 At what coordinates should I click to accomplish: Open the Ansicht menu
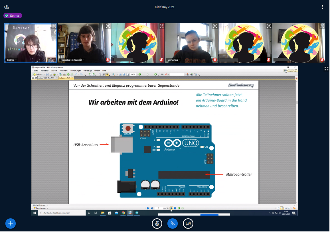tap(54, 71)
